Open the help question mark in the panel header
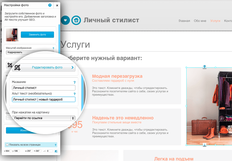Viewport: 232px width, 161px height. pyautogui.click(x=50, y=5)
